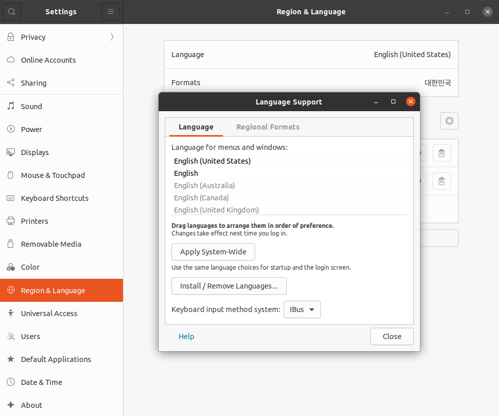This screenshot has width=499, height=416.
Task: Click the lower trash delete icon
Action: [441, 180]
